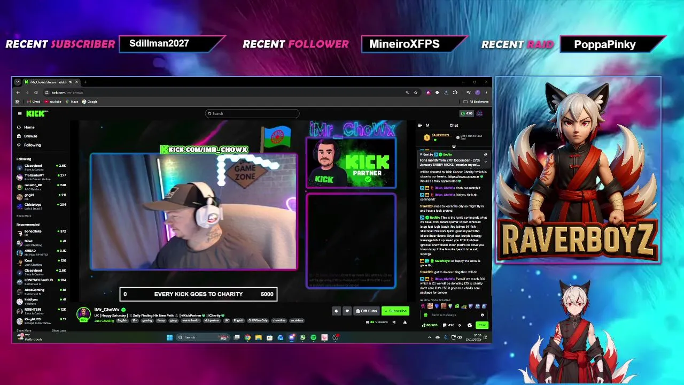The width and height of the screenshot is (684, 385).
Task: Select the Chat tab header
Action: (x=454, y=125)
